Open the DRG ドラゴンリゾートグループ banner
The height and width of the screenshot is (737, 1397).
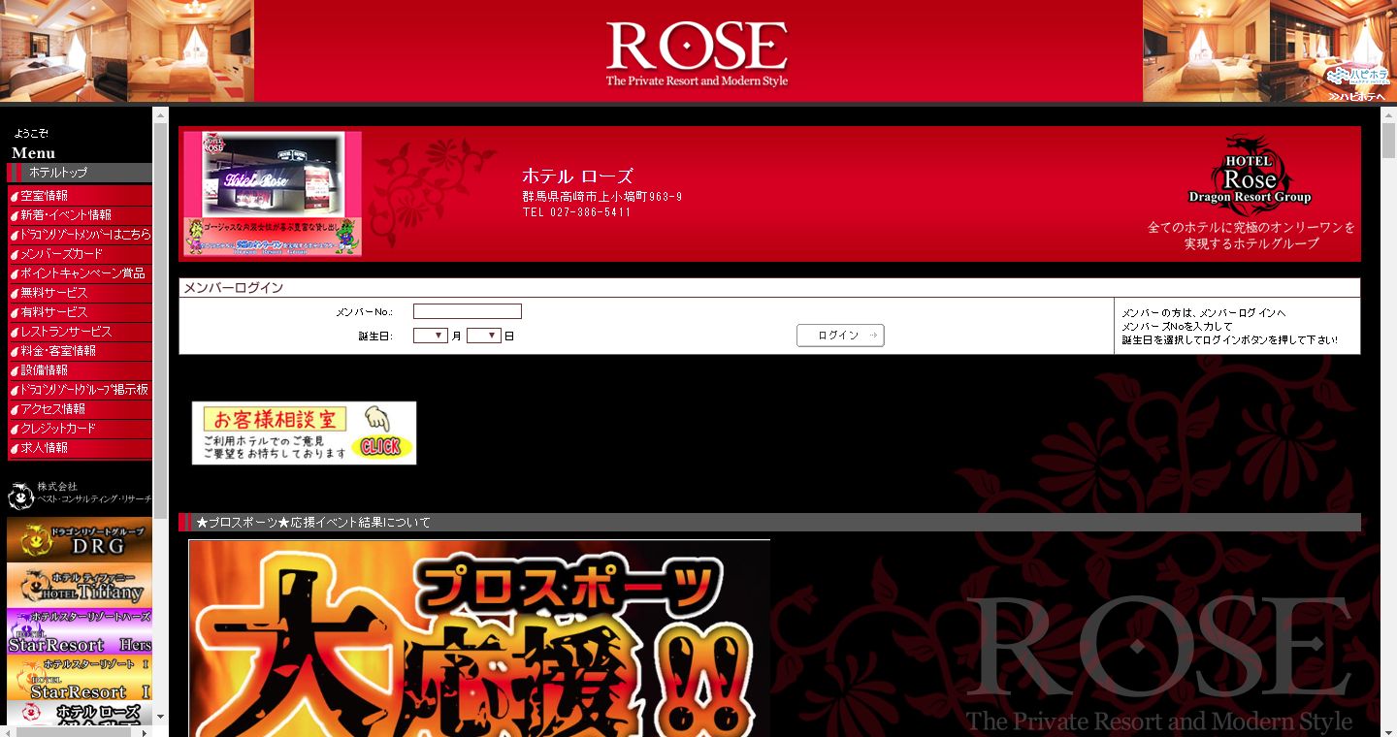click(x=80, y=540)
